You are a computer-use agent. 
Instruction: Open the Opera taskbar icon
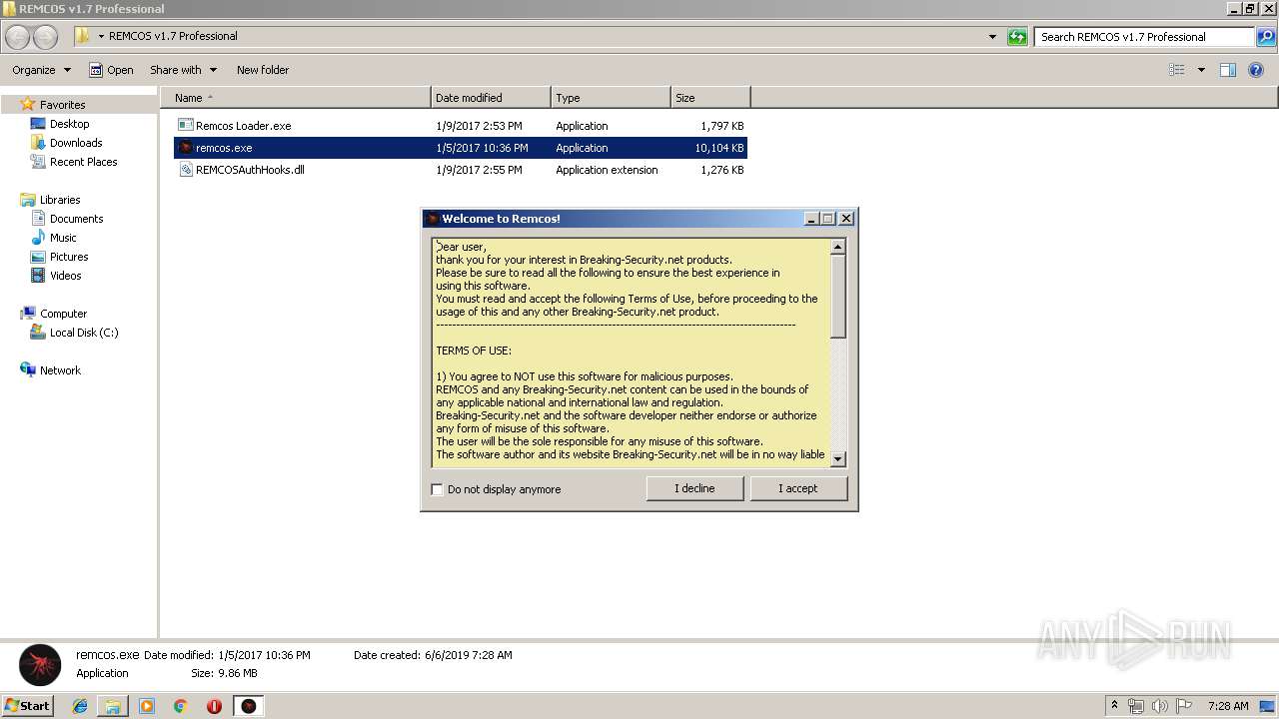click(x=214, y=706)
